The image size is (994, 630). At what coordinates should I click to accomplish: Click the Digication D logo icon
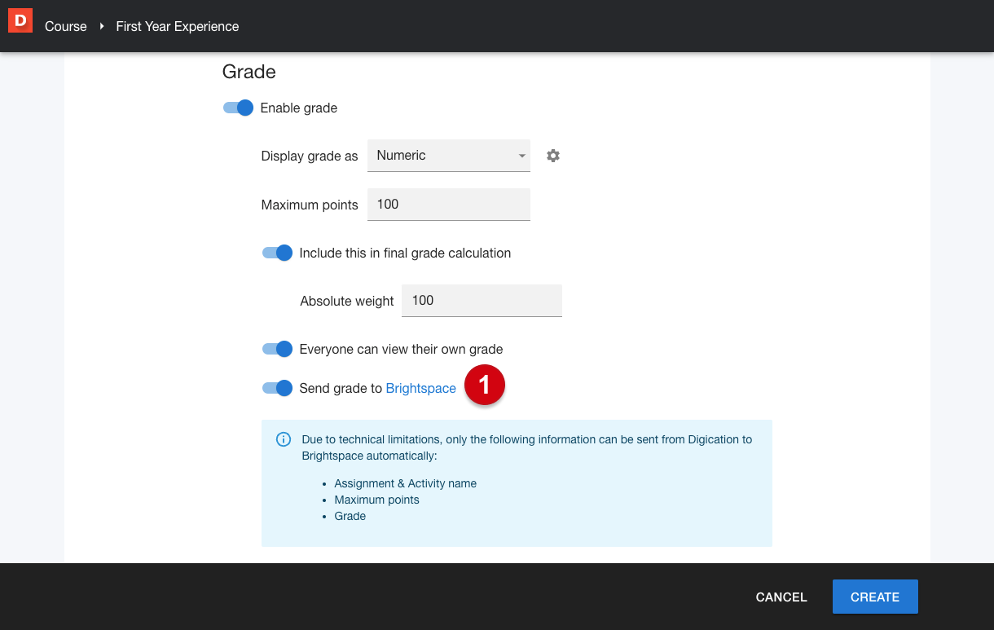click(x=20, y=20)
